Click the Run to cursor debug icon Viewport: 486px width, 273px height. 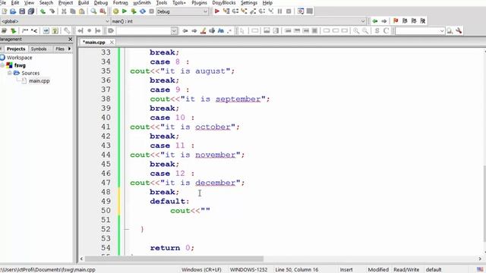click(x=226, y=11)
